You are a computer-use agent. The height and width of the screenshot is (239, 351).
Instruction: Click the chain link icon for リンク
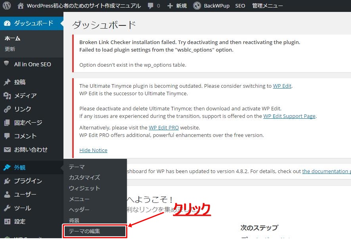(7, 109)
